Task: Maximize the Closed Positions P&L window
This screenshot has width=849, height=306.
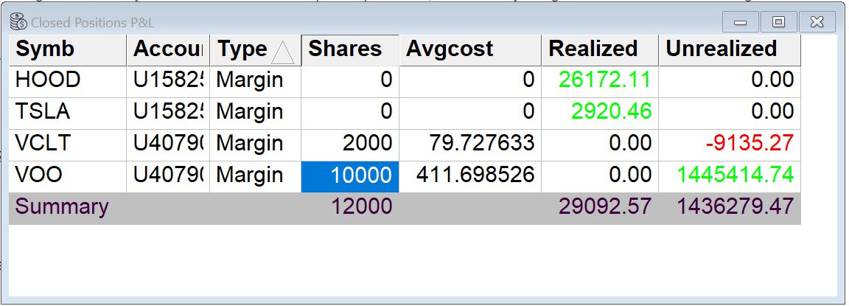Action: tap(778, 22)
